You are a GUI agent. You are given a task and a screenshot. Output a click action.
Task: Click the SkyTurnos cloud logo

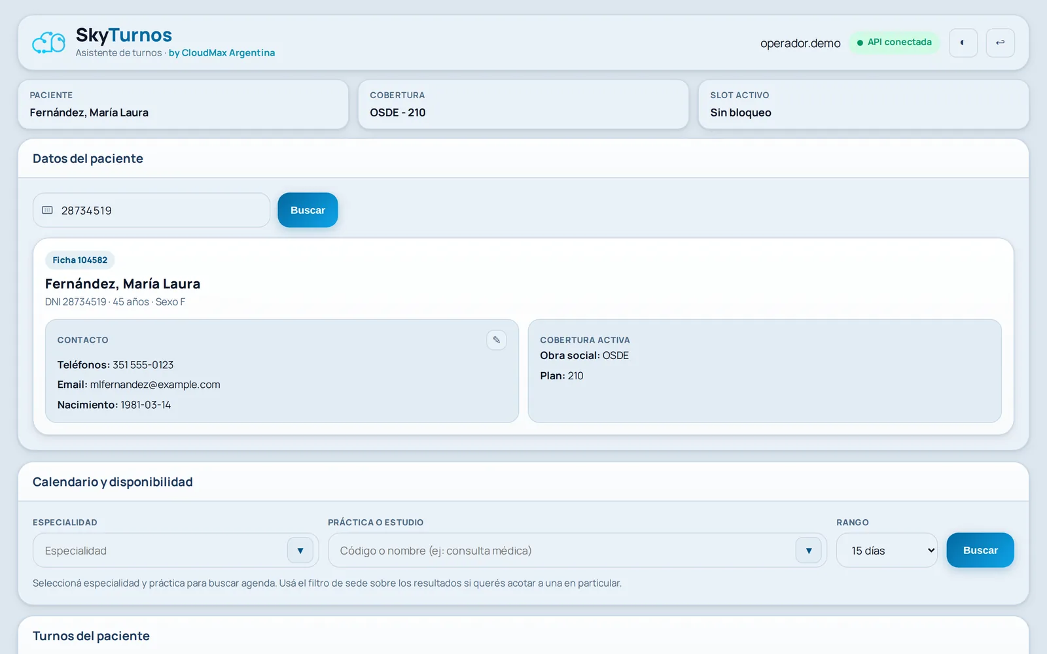(49, 43)
